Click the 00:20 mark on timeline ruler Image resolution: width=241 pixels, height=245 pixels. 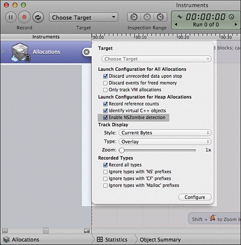[184, 37]
